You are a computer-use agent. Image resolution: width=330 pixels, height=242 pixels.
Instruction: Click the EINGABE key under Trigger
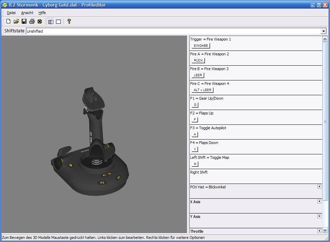click(x=201, y=46)
